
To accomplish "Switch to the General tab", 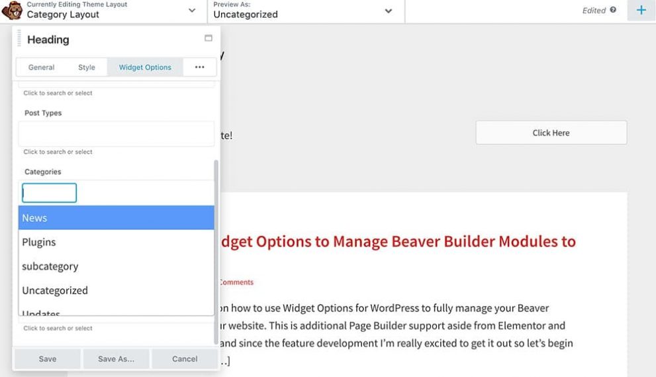I will click(x=42, y=67).
